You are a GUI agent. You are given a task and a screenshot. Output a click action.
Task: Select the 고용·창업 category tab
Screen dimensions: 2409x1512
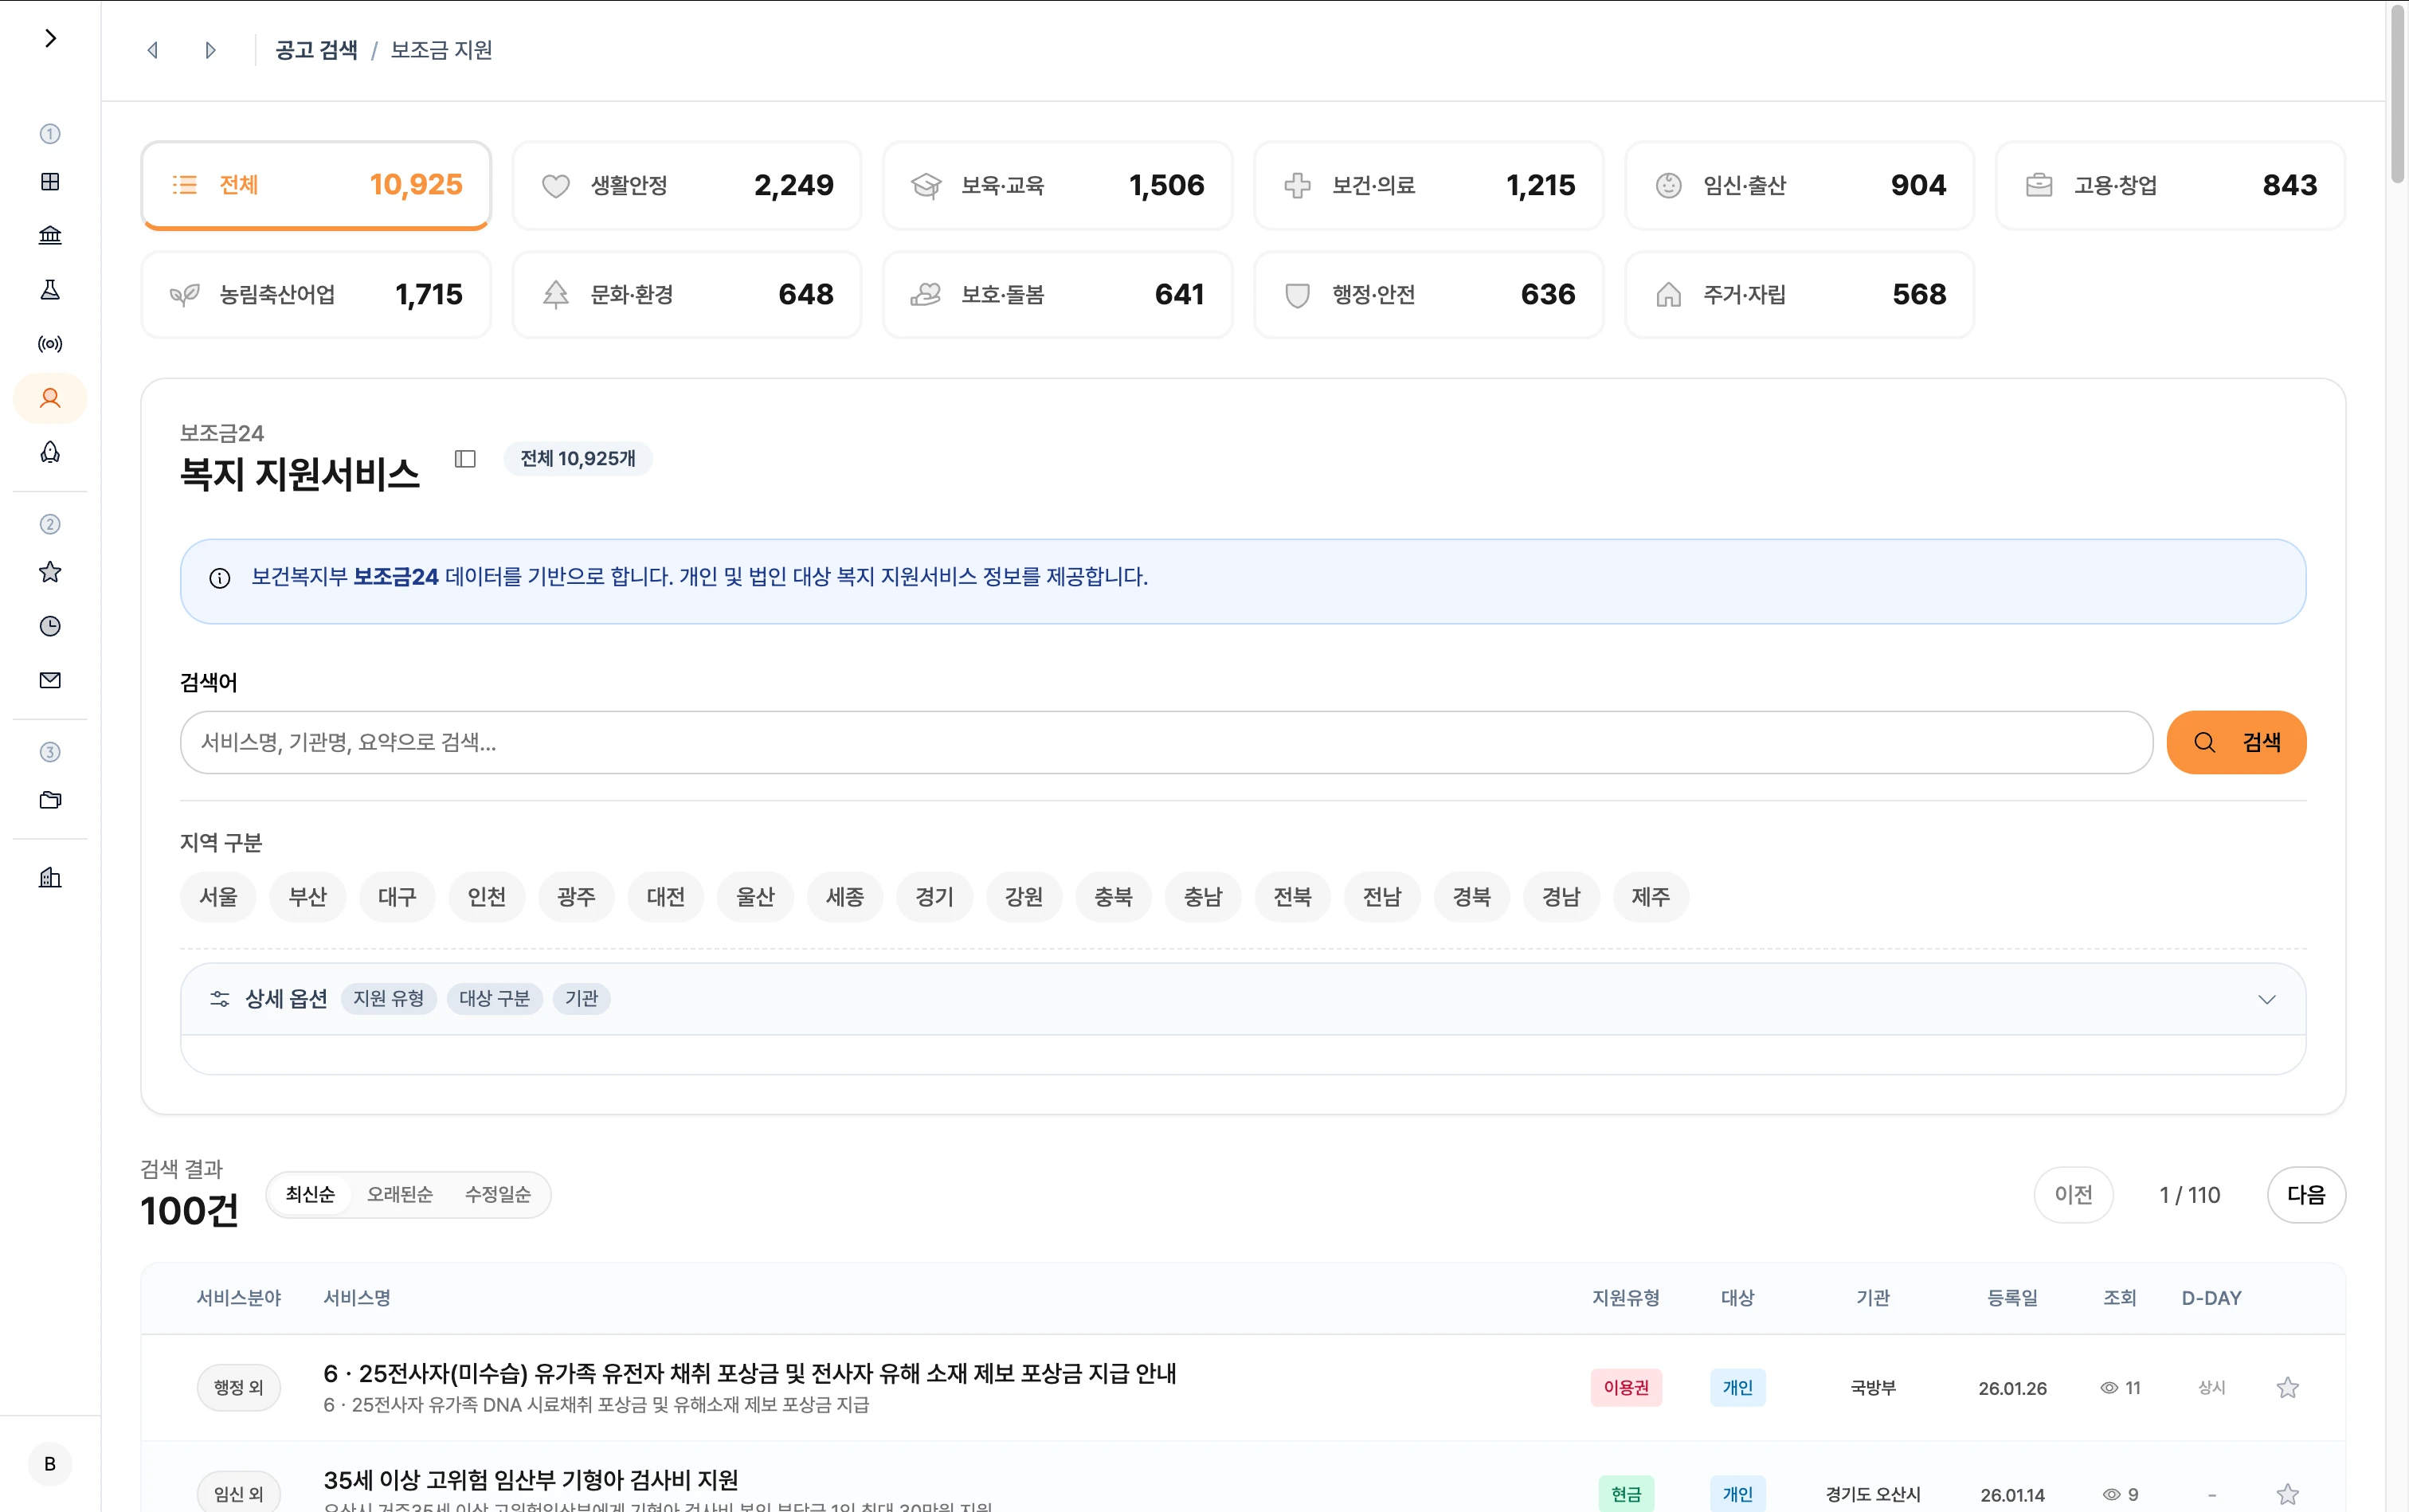pyautogui.click(x=2169, y=185)
